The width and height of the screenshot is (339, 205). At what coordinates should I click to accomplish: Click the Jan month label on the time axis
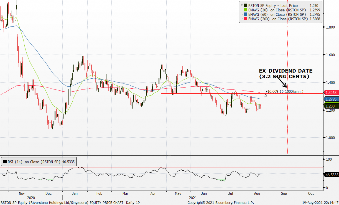tap(75, 193)
